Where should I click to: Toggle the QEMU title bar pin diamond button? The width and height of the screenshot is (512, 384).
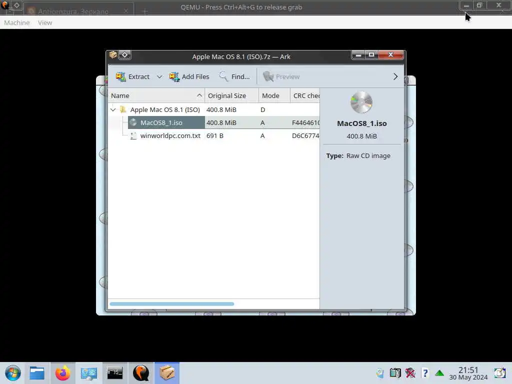16,5
